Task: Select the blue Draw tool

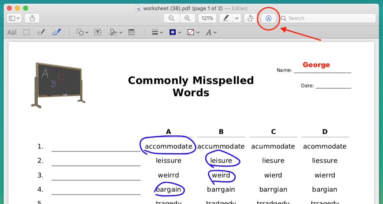Action: click(56, 32)
